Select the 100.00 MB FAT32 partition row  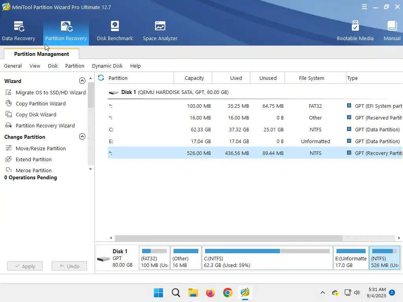tap(255, 106)
